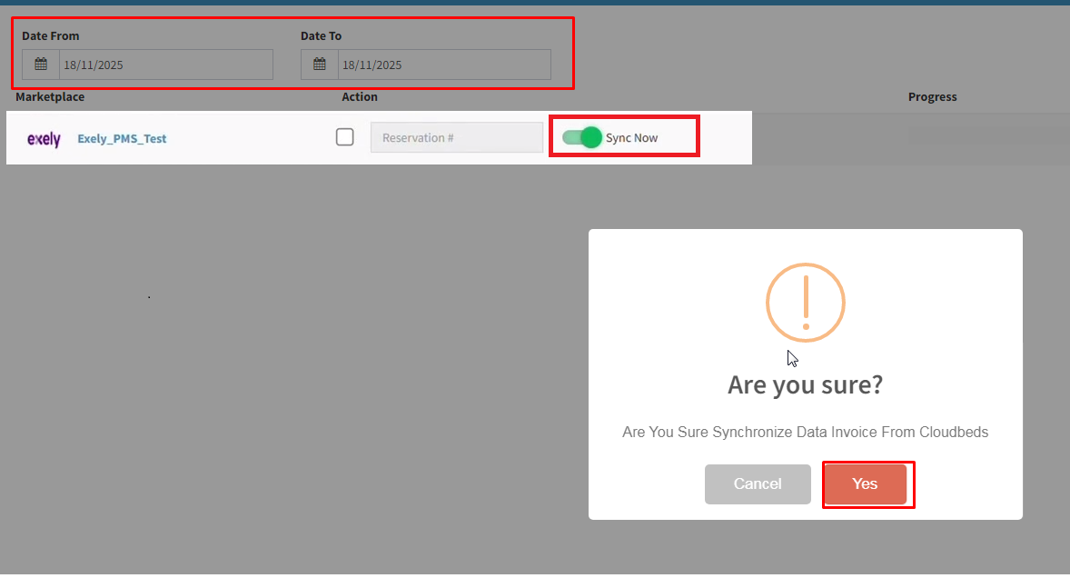
Task: Open the Date From calendar icon
Action: click(41, 65)
